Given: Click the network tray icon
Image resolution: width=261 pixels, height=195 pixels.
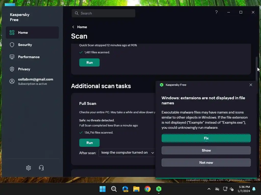Looking at the screenshot, I should (225, 189).
